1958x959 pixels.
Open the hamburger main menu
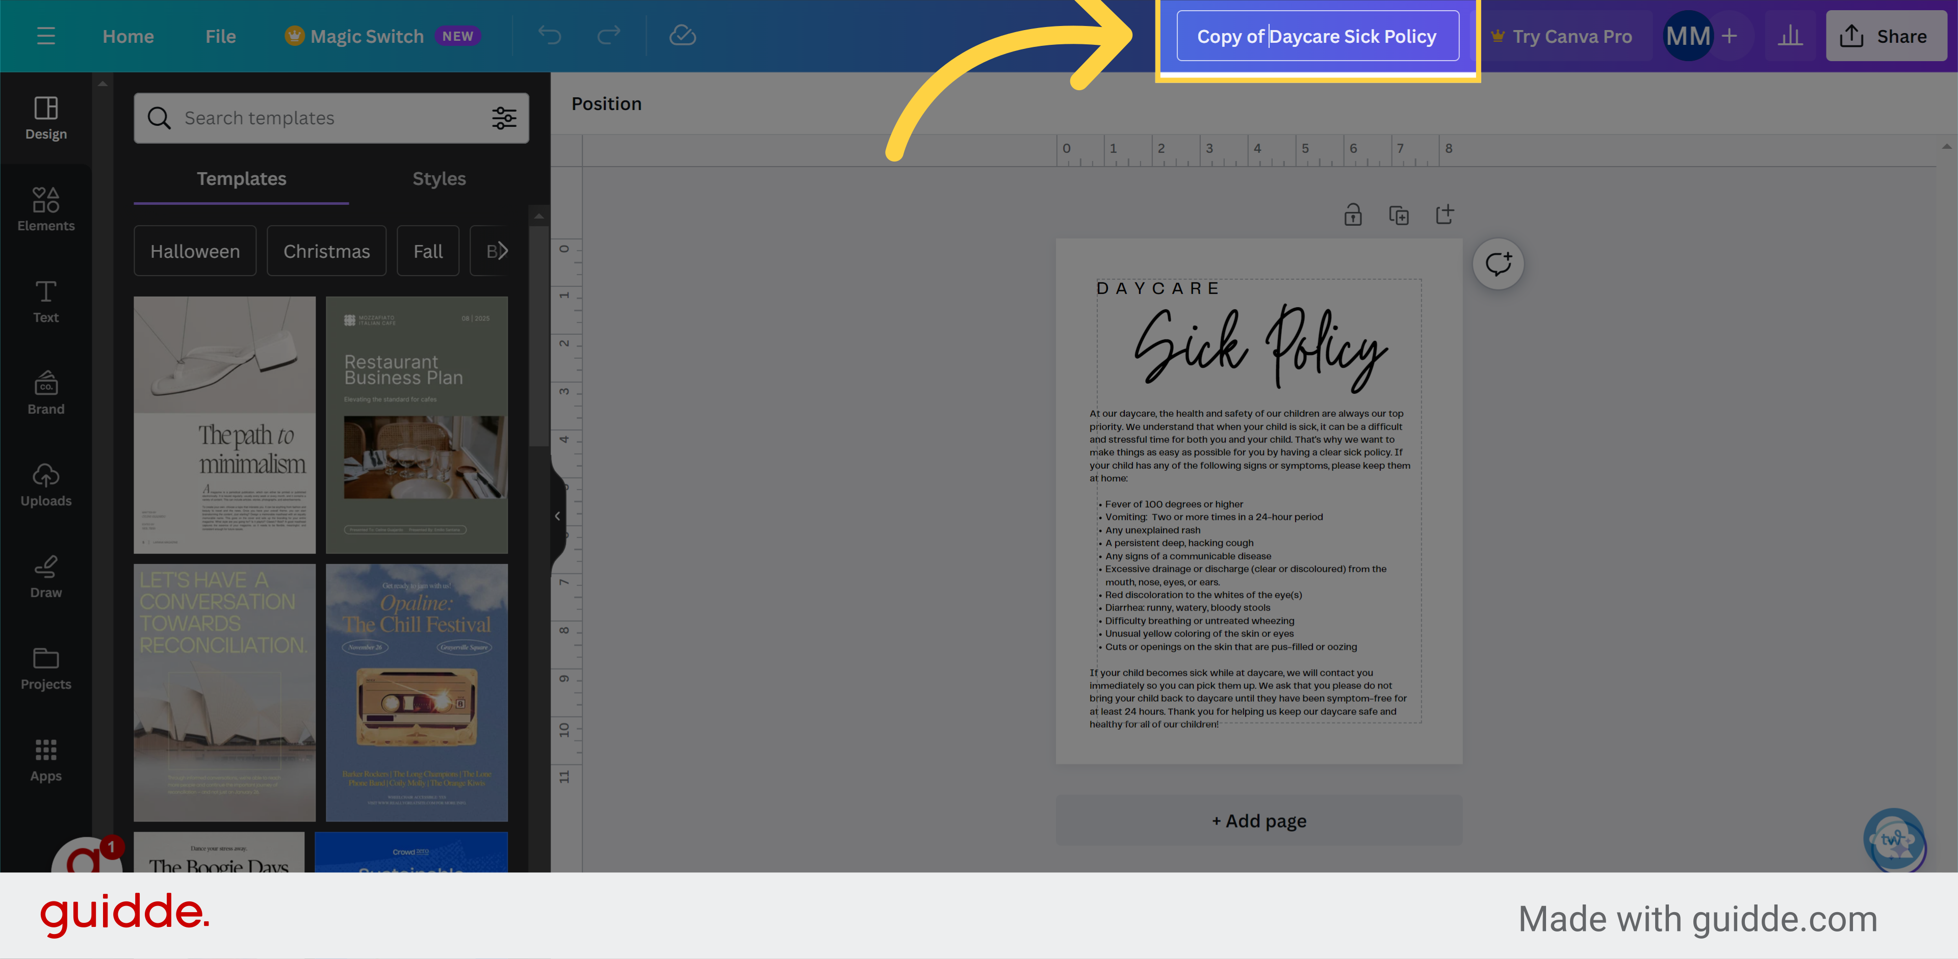click(45, 36)
